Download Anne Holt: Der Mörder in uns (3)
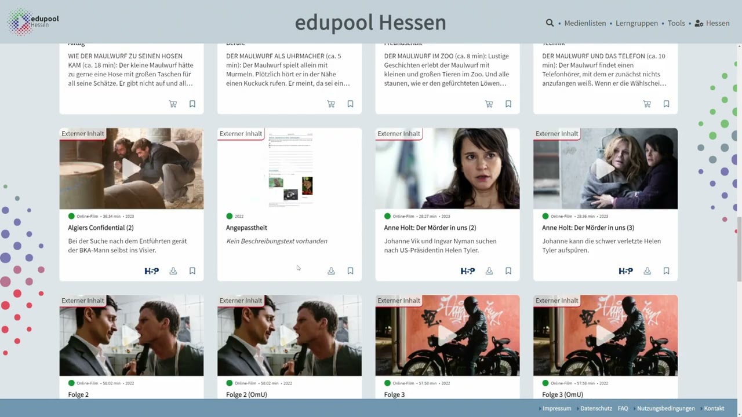 pos(647,271)
